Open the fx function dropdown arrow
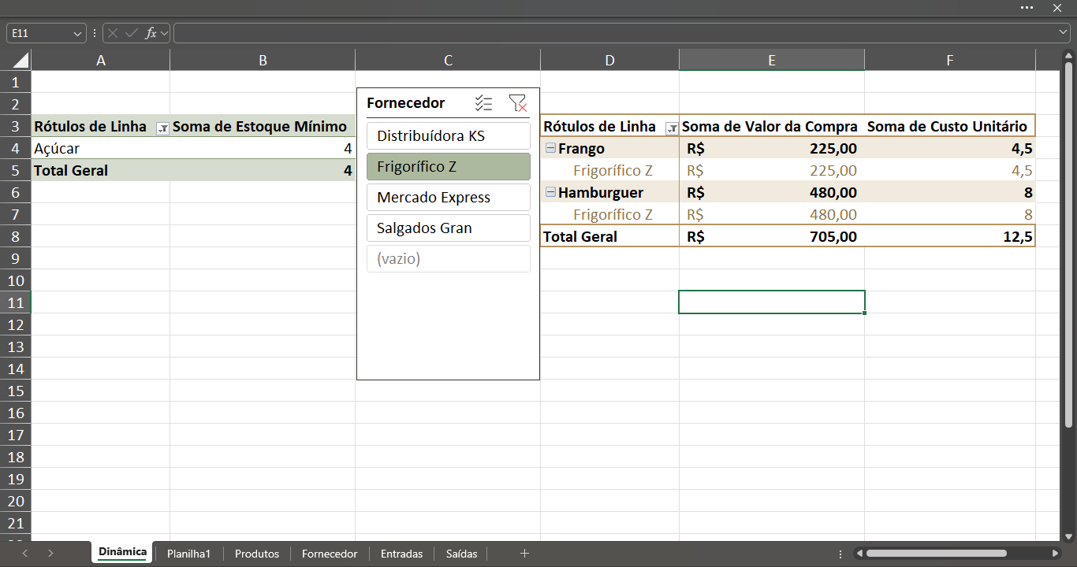Screen dimensions: 1077x567 pos(164,34)
